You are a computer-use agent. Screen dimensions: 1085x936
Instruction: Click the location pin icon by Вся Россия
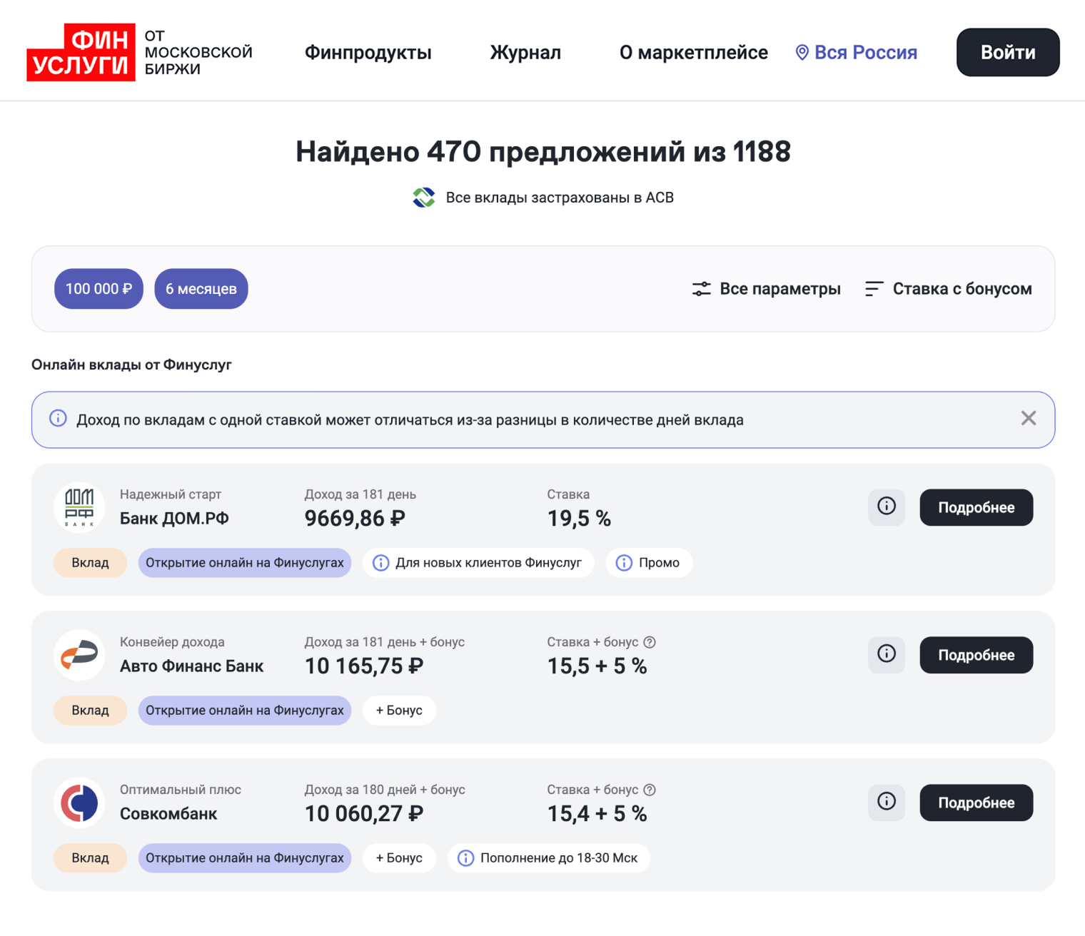802,53
